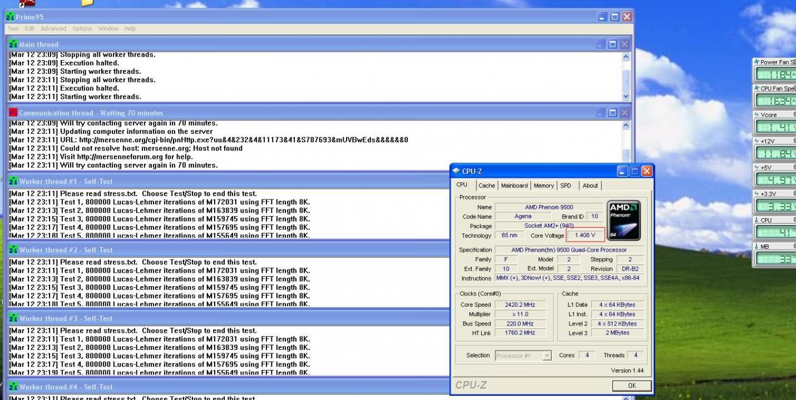Click the MB temperature thermometer icon

[757, 246]
